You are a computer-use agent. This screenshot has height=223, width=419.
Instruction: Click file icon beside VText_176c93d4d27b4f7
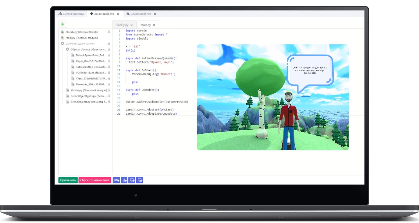coord(73,78)
